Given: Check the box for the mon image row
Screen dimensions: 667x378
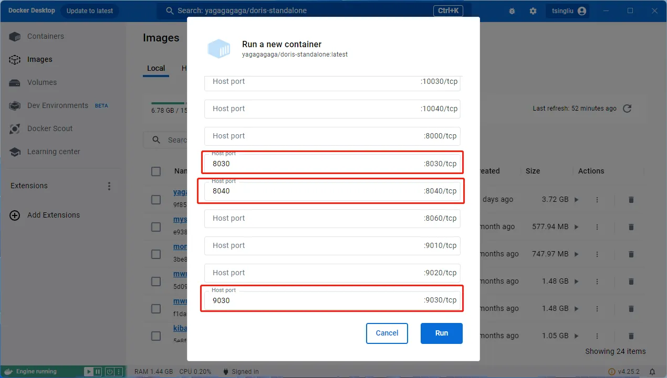Looking at the screenshot, I should [x=156, y=254].
